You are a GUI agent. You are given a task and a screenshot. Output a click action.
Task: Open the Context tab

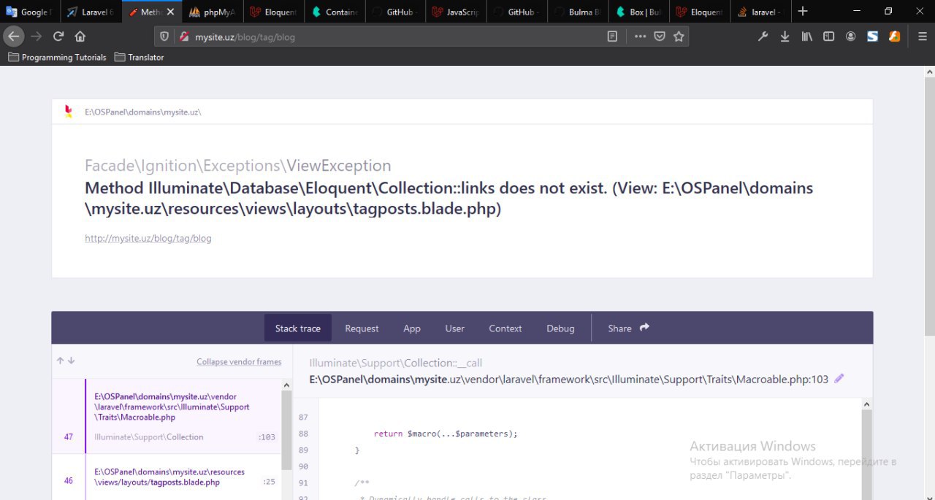tap(505, 328)
